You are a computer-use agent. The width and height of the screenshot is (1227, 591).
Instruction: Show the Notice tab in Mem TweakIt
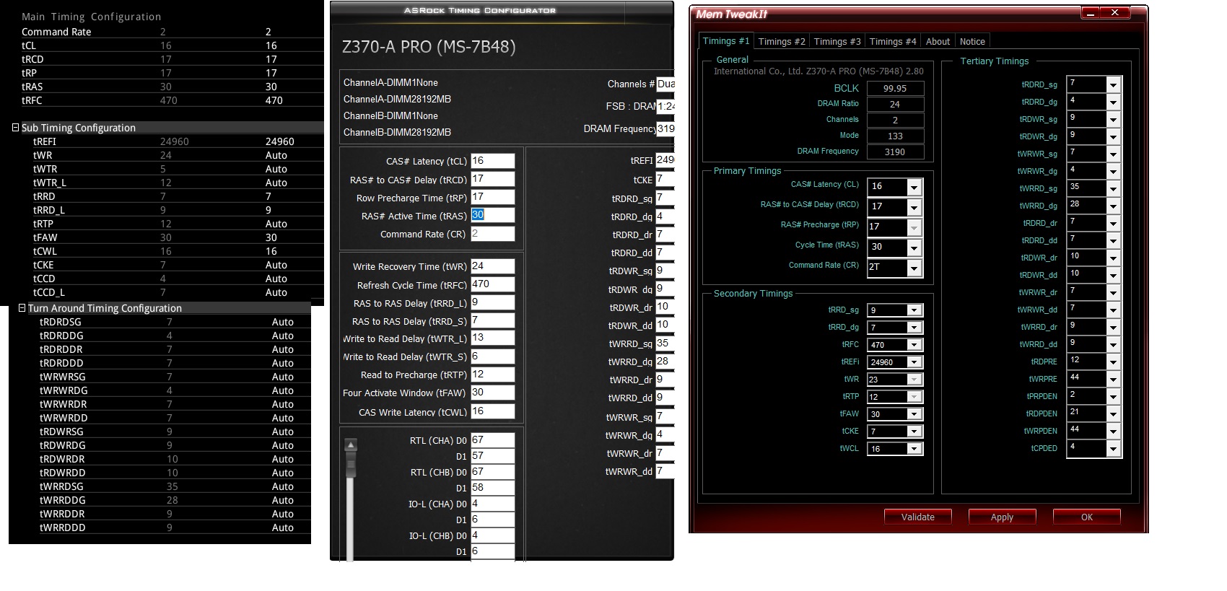click(x=972, y=42)
